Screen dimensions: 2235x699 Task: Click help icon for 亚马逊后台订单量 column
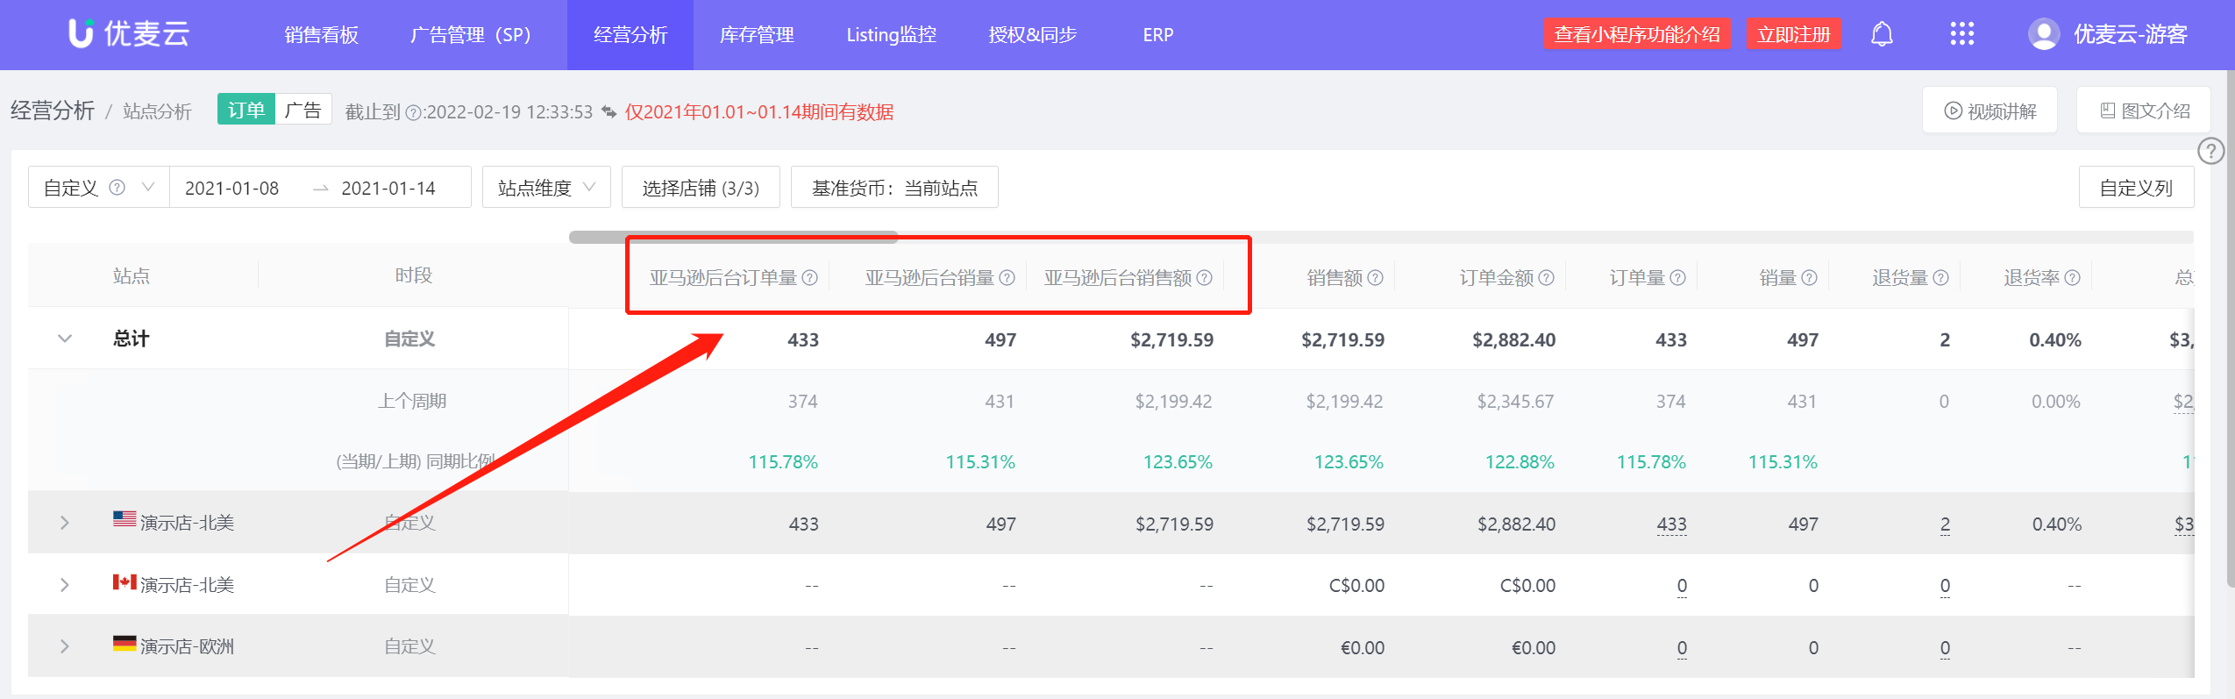[809, 278]
